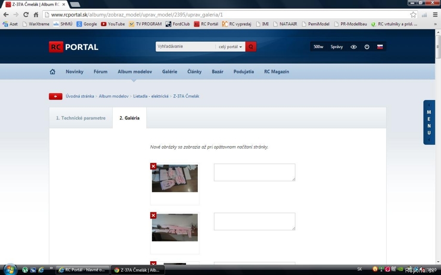Image resolution: width=441 pixels, height=275 pixels.
Task: Open Správy messages
Action: tap(337, 47)
